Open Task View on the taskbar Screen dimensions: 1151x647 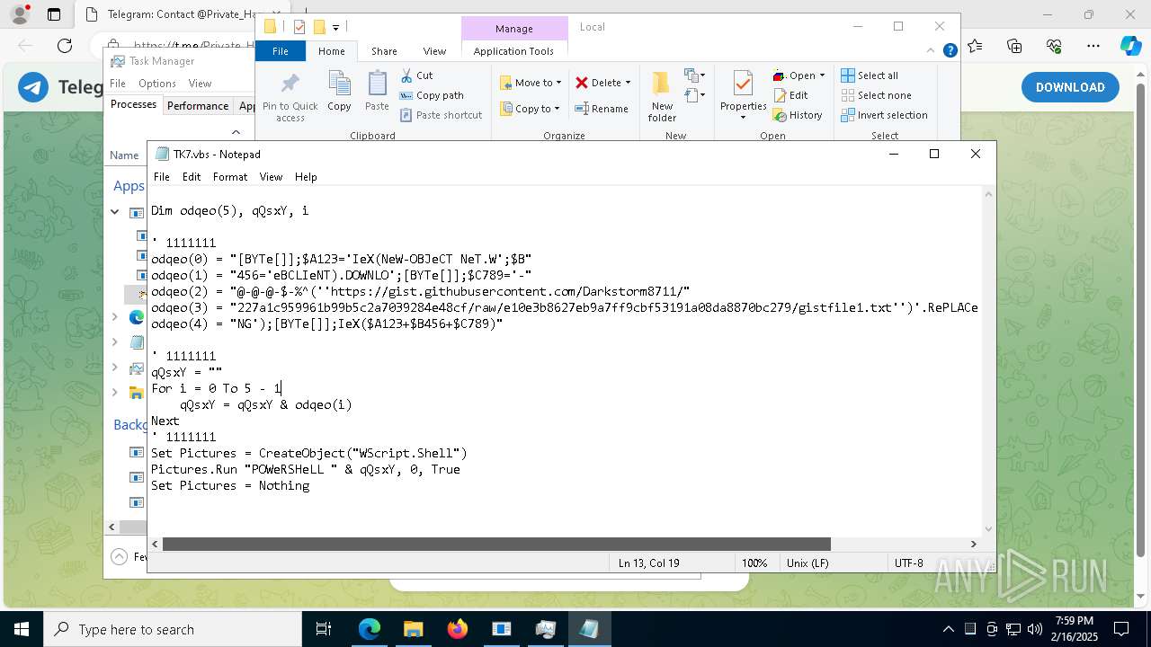(324, 629)
